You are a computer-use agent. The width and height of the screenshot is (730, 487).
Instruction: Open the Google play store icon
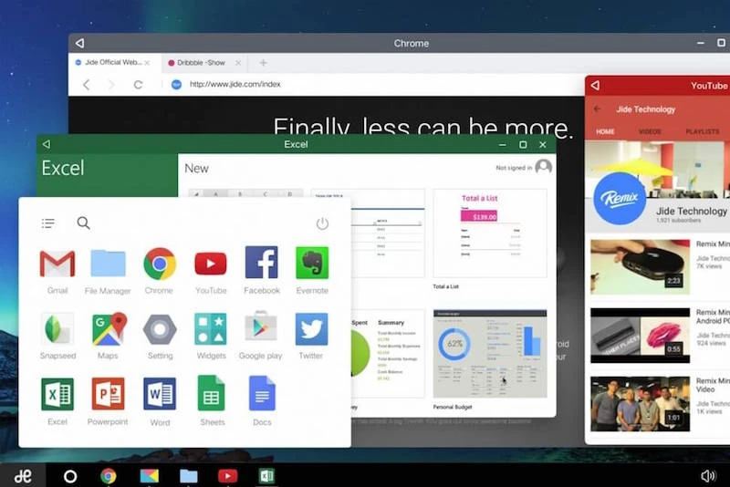260,329
